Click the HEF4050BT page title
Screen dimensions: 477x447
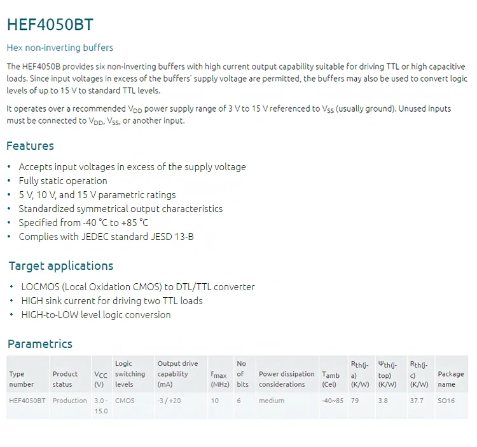click(x=50, y=25)
